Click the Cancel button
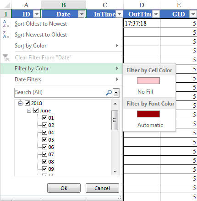Screen dimensions: 197x201 click(x=102, y=188)
